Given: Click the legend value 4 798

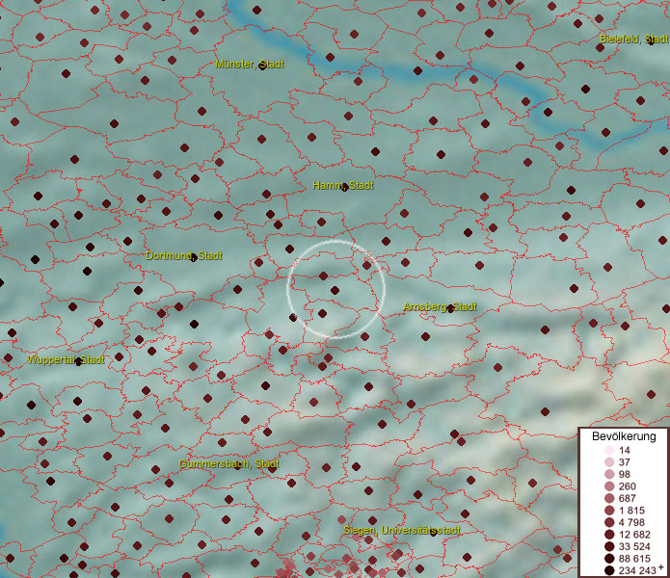Looking at the screenshot, I should pyautogui.click(x=631, y=522).
